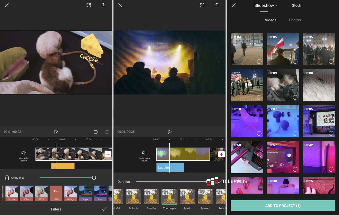The height and width of the screenshot is (215, 339).
Task: Close the media picker with the X
Action: click(x=234, y=5)
